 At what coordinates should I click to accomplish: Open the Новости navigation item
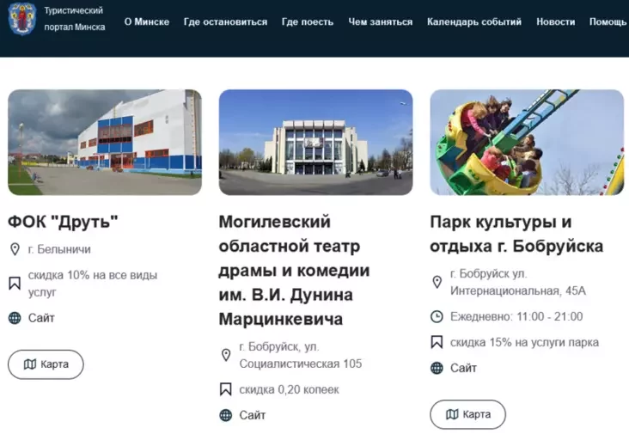(556, 21)
